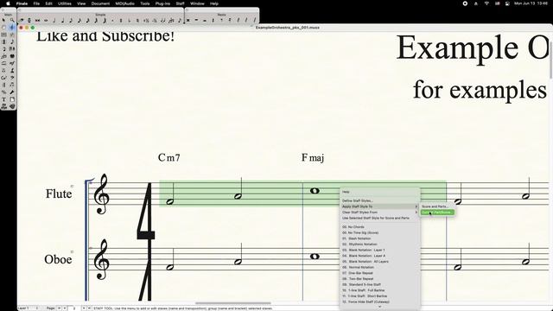553x311 pixels.
Task: Choose the whole note duration
Action: [46, 21]
